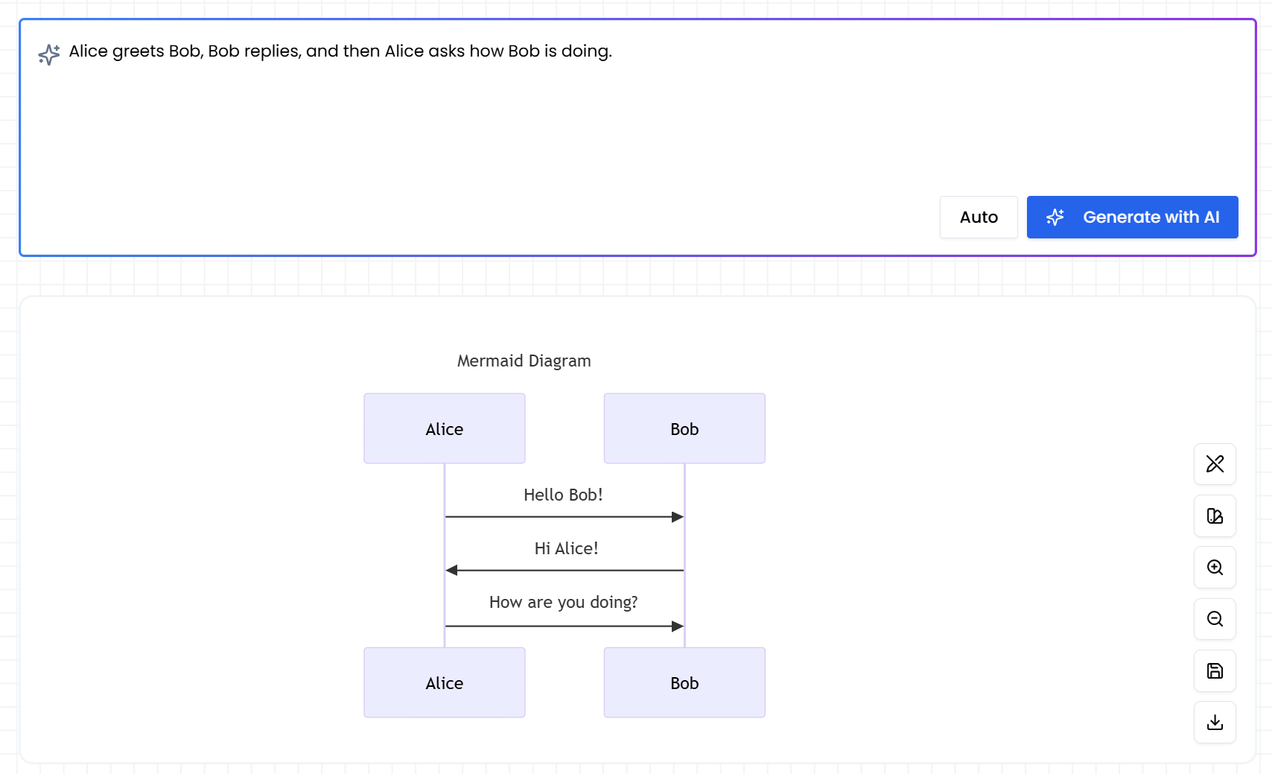Click the Hello Bob! message arrow
Image resolution: width=1272 pixels, height=774 pixels.
[x=564, y=516]
